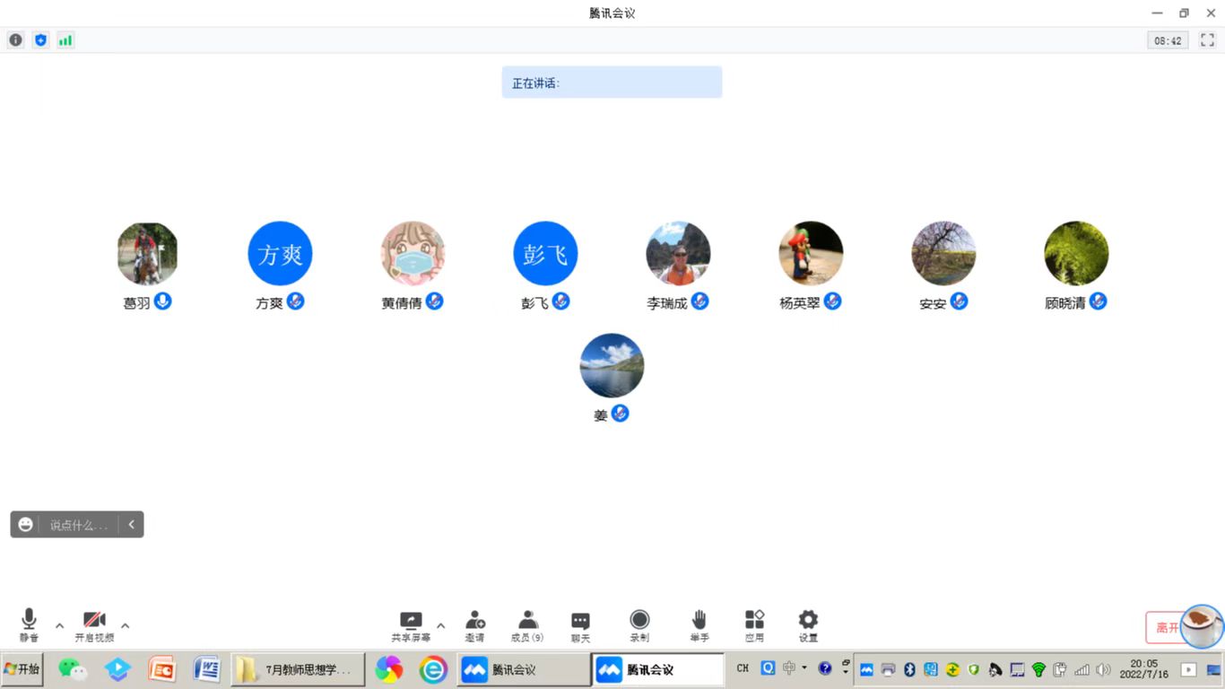Viewport: 1225px width, 689px height.
Task: Click muted mic icon next to 方爽
Action: (295, 301)
